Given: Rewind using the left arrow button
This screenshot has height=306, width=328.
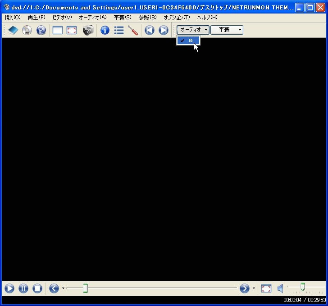Looking at the screenshot, I should coord(54,288).
